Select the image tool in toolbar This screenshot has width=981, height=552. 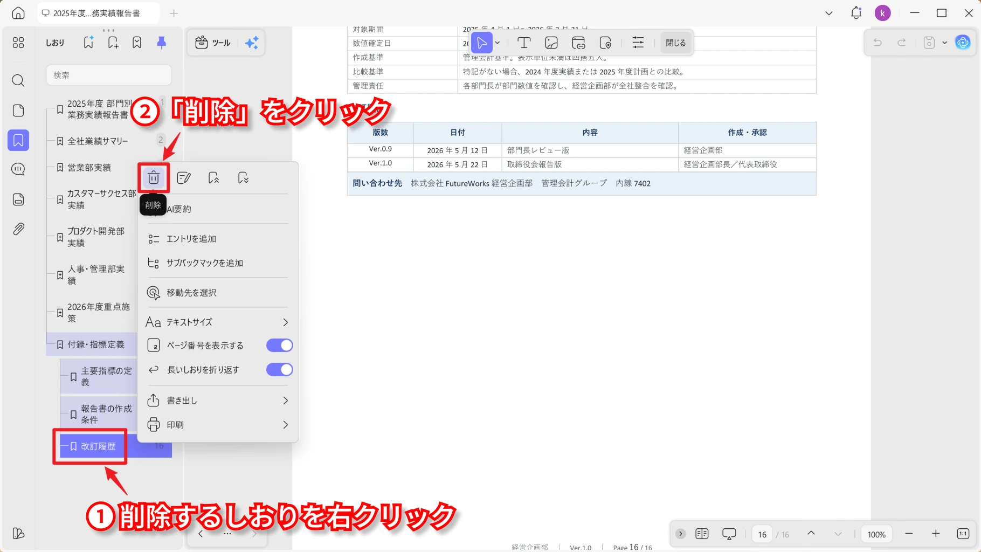tap(551, 43)
